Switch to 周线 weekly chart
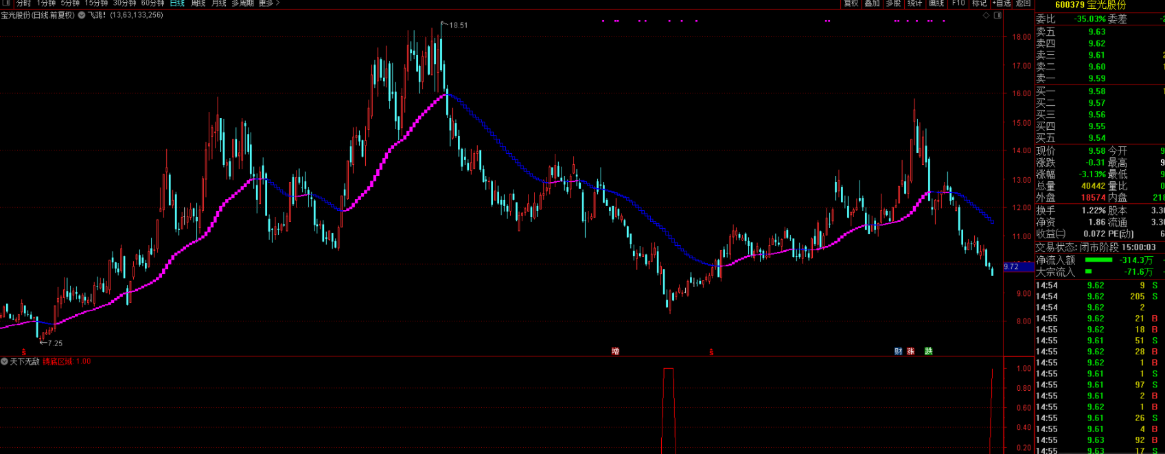Viewport: 1165px width, 454px height. tap(198, 3)
